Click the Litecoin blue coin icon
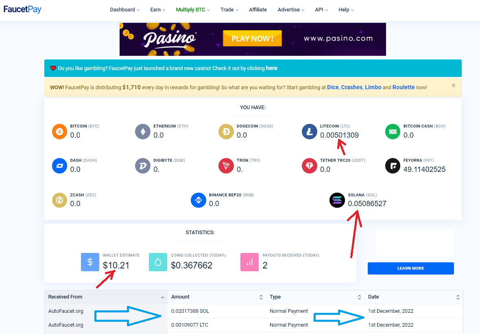 click(310, 132)
